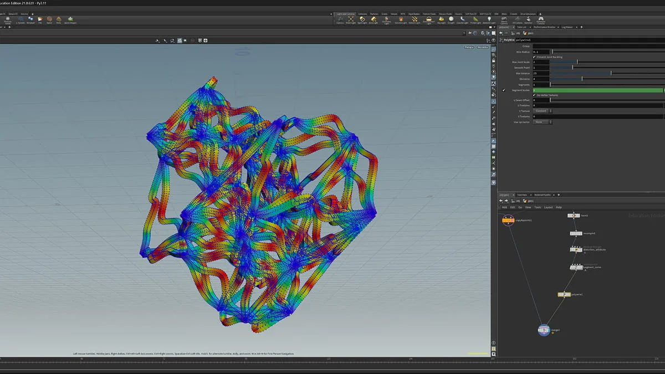Click the L-System shelf tool
The image size is (665, 374).
[x=21, y=20]
